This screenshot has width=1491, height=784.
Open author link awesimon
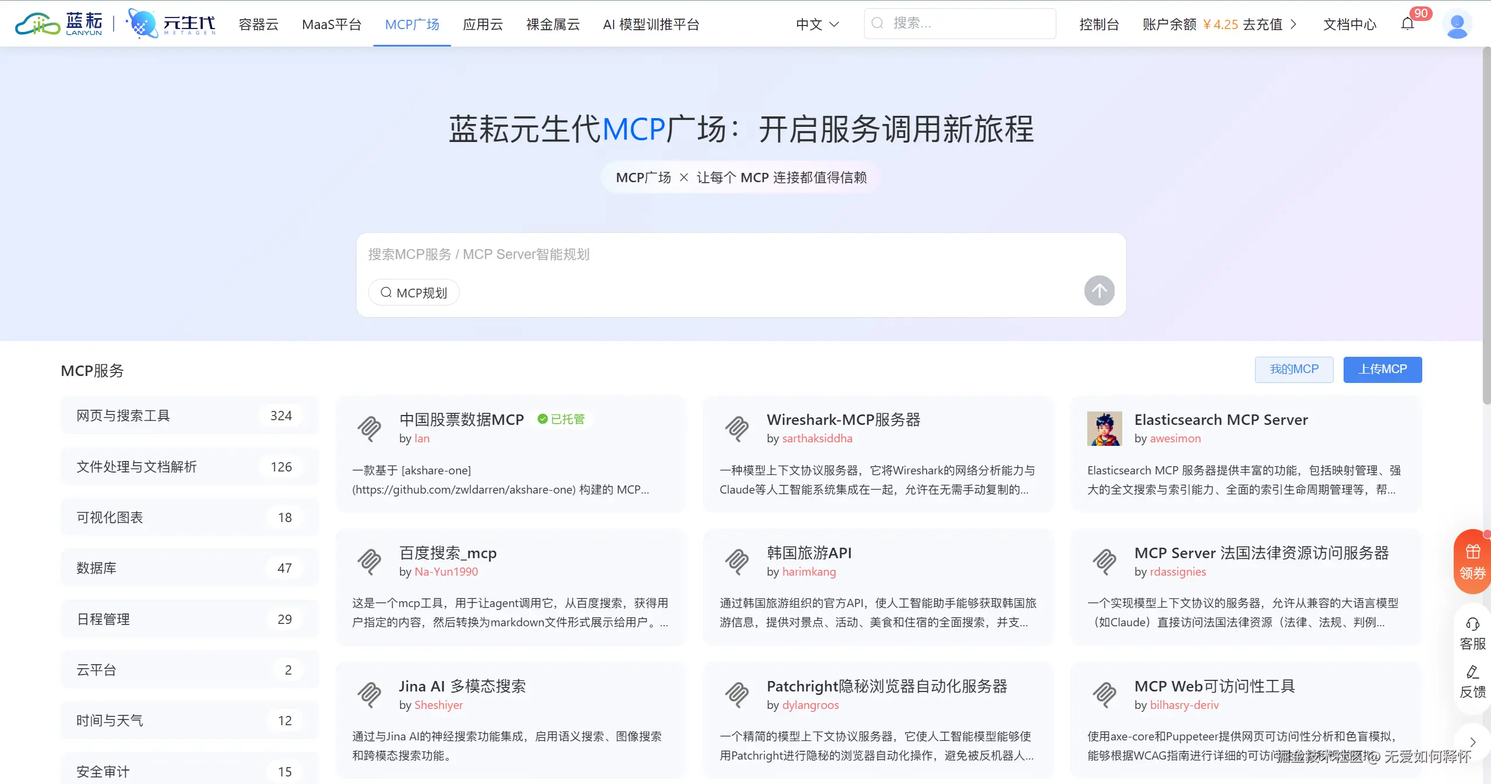coord(1175,438)
